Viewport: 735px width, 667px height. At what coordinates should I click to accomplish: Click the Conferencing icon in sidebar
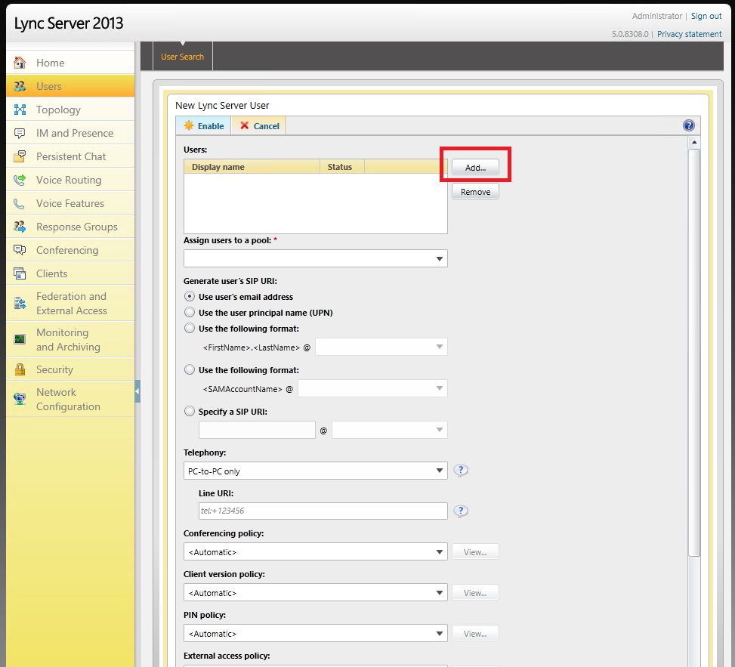pos(20,250)
